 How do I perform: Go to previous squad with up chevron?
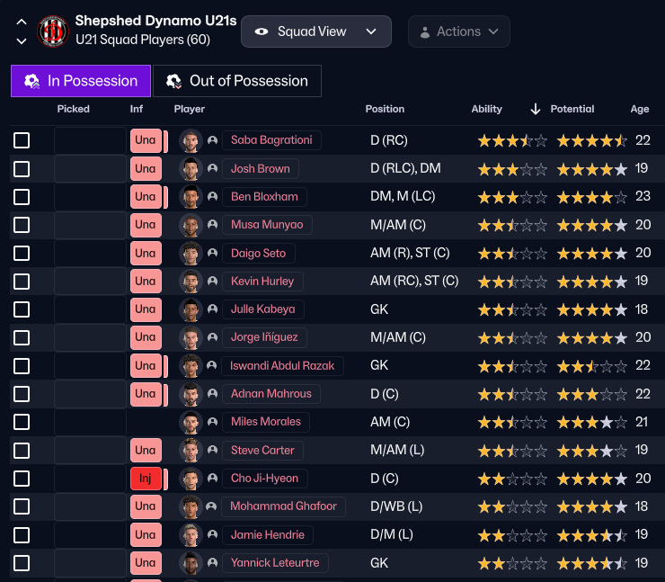[22, 22]
